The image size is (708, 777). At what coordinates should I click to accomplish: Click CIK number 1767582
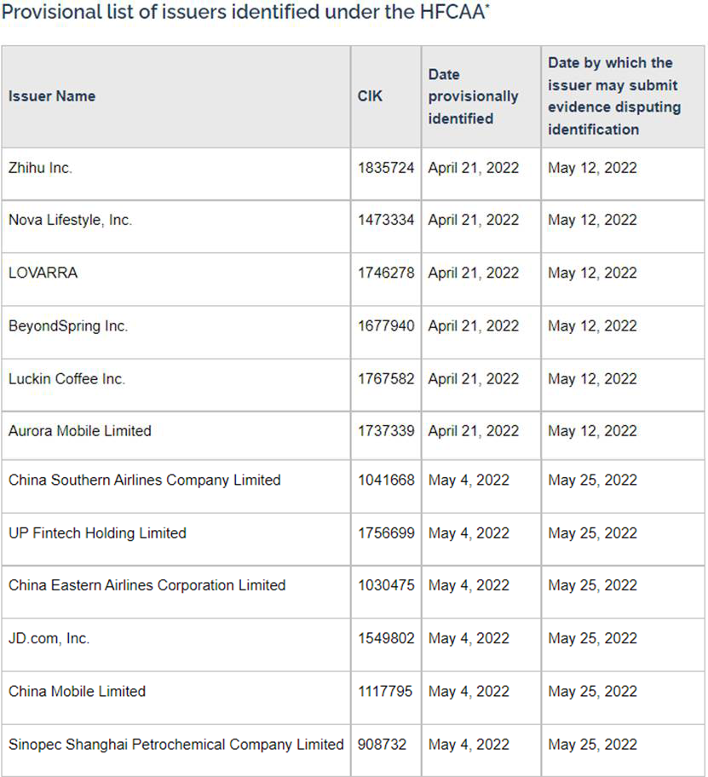coord(386,379)
